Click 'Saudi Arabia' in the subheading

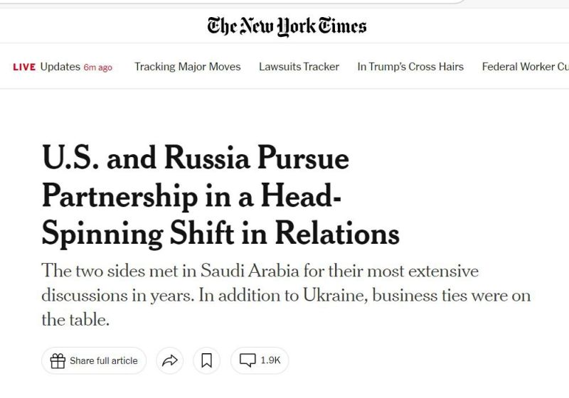(x=250, y=271)
